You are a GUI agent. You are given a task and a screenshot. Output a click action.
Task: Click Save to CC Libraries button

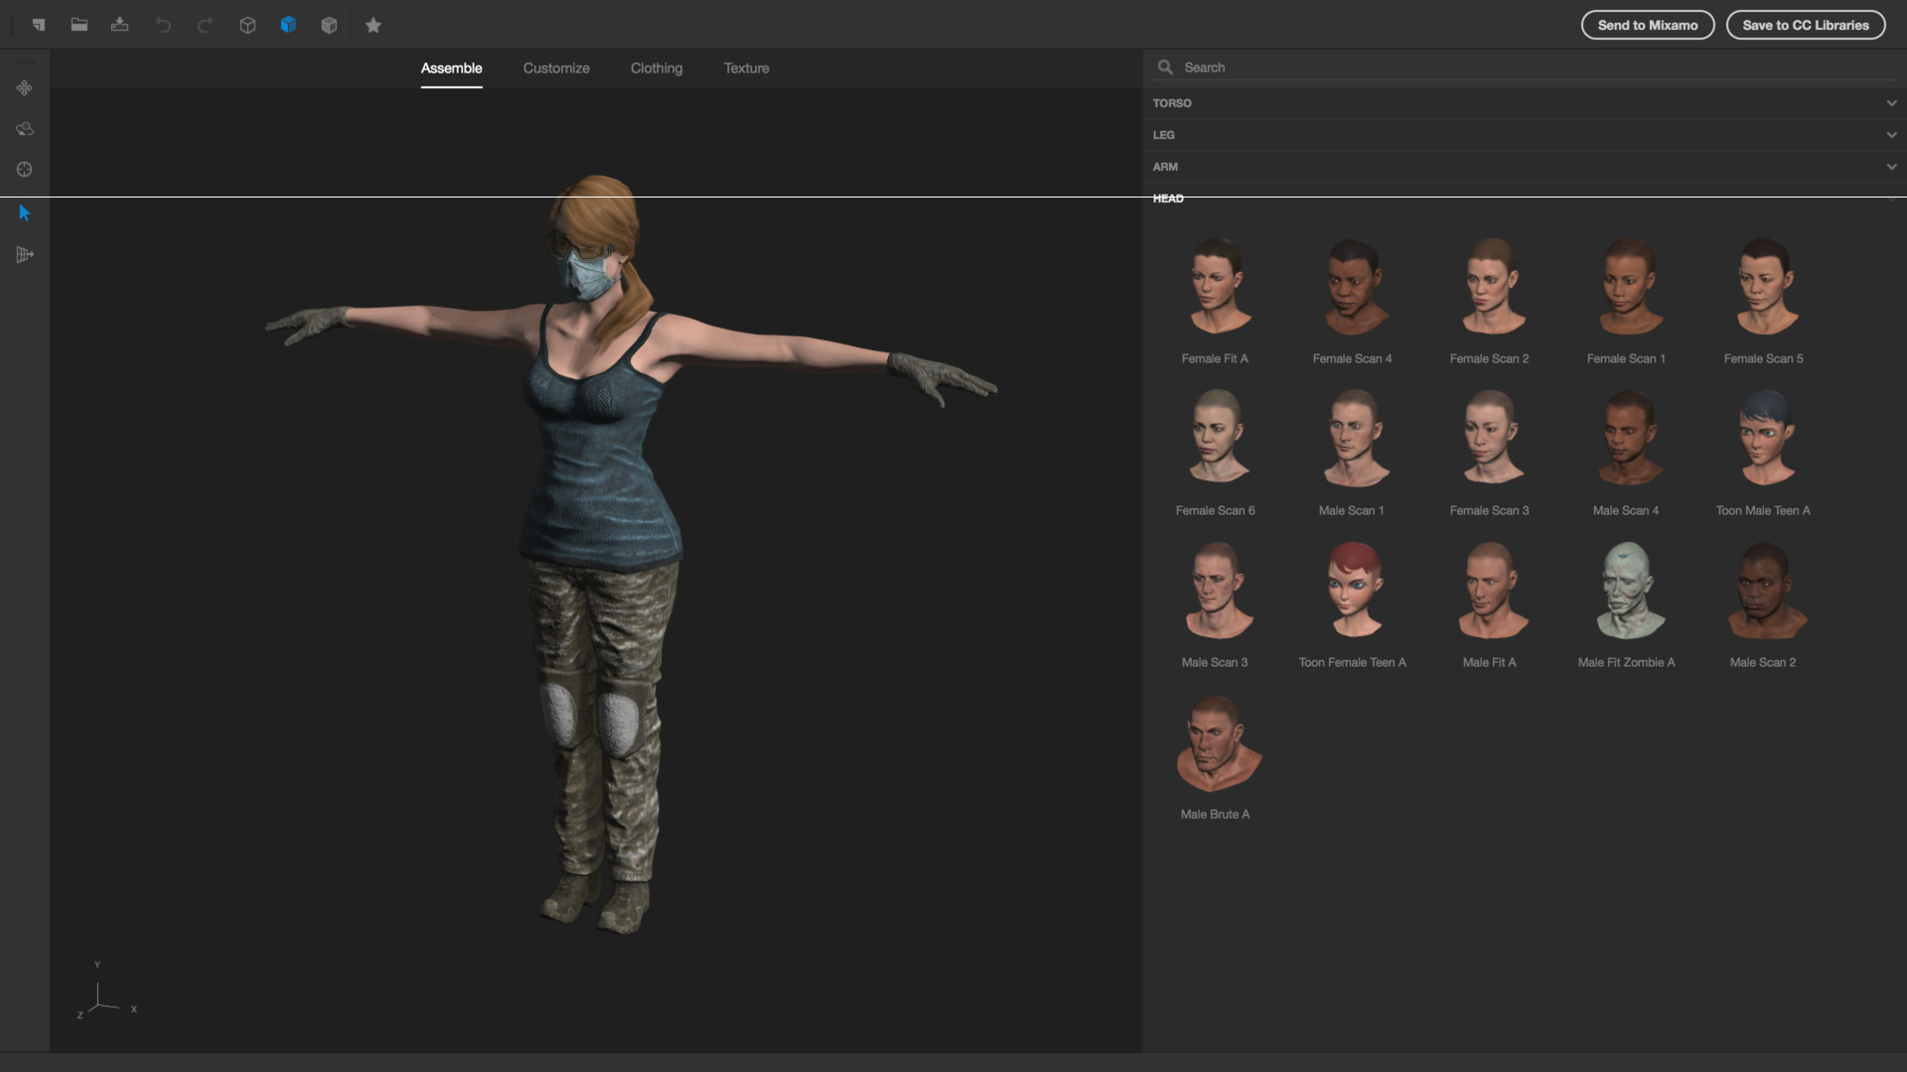1806,25
